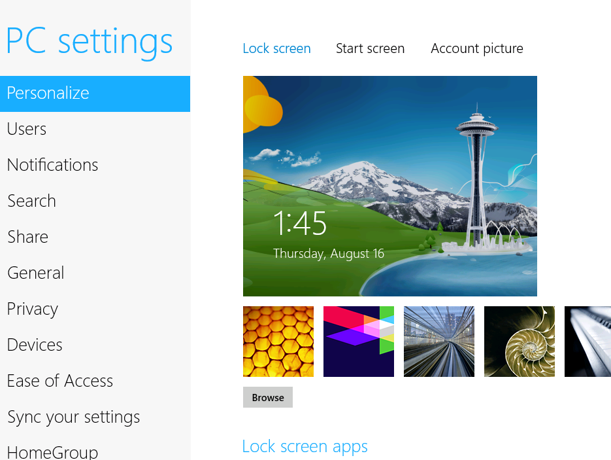
Task: Open Search settings in sidebar
Action: pos(31,201)
